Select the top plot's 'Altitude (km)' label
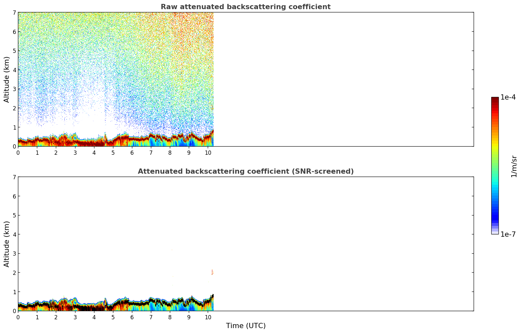The height and width of the screenshot is (333, 521). click(7, 79)
